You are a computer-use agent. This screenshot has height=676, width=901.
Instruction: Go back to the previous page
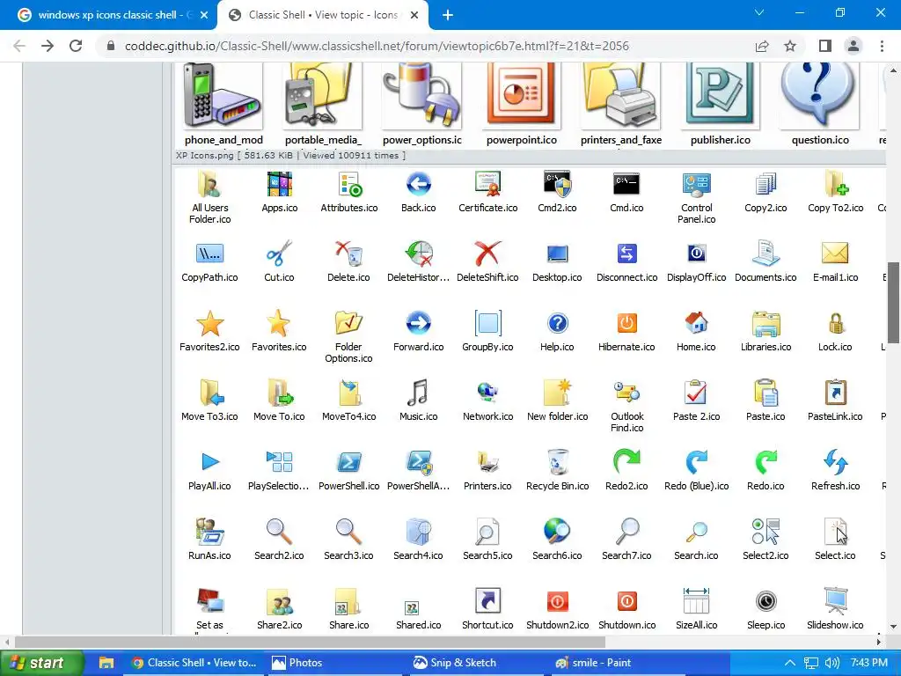point(19,46)
